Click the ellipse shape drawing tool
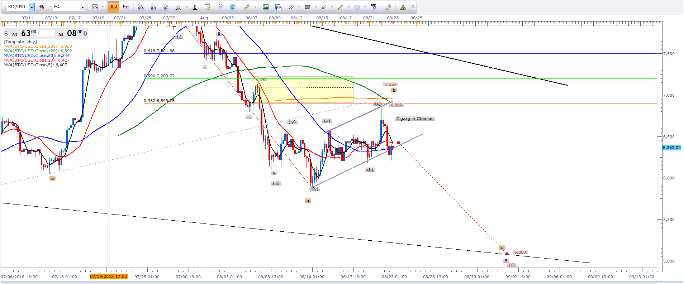The height and width of the screenshot is (284, 684). (357, 7)
